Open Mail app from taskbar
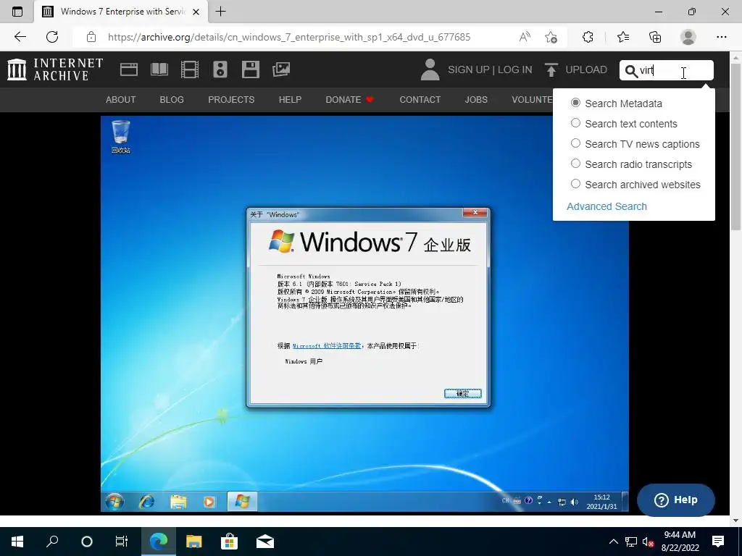This screenshot has height=556, width=742. [265, 542]
